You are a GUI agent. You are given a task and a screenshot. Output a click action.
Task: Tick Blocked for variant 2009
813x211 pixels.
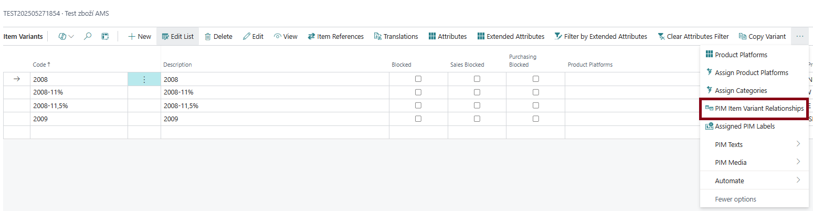click(x=418, y=119)
